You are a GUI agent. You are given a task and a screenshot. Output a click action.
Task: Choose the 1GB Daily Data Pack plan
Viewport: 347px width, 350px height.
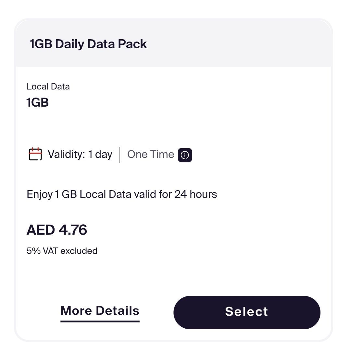click(247, 312)
